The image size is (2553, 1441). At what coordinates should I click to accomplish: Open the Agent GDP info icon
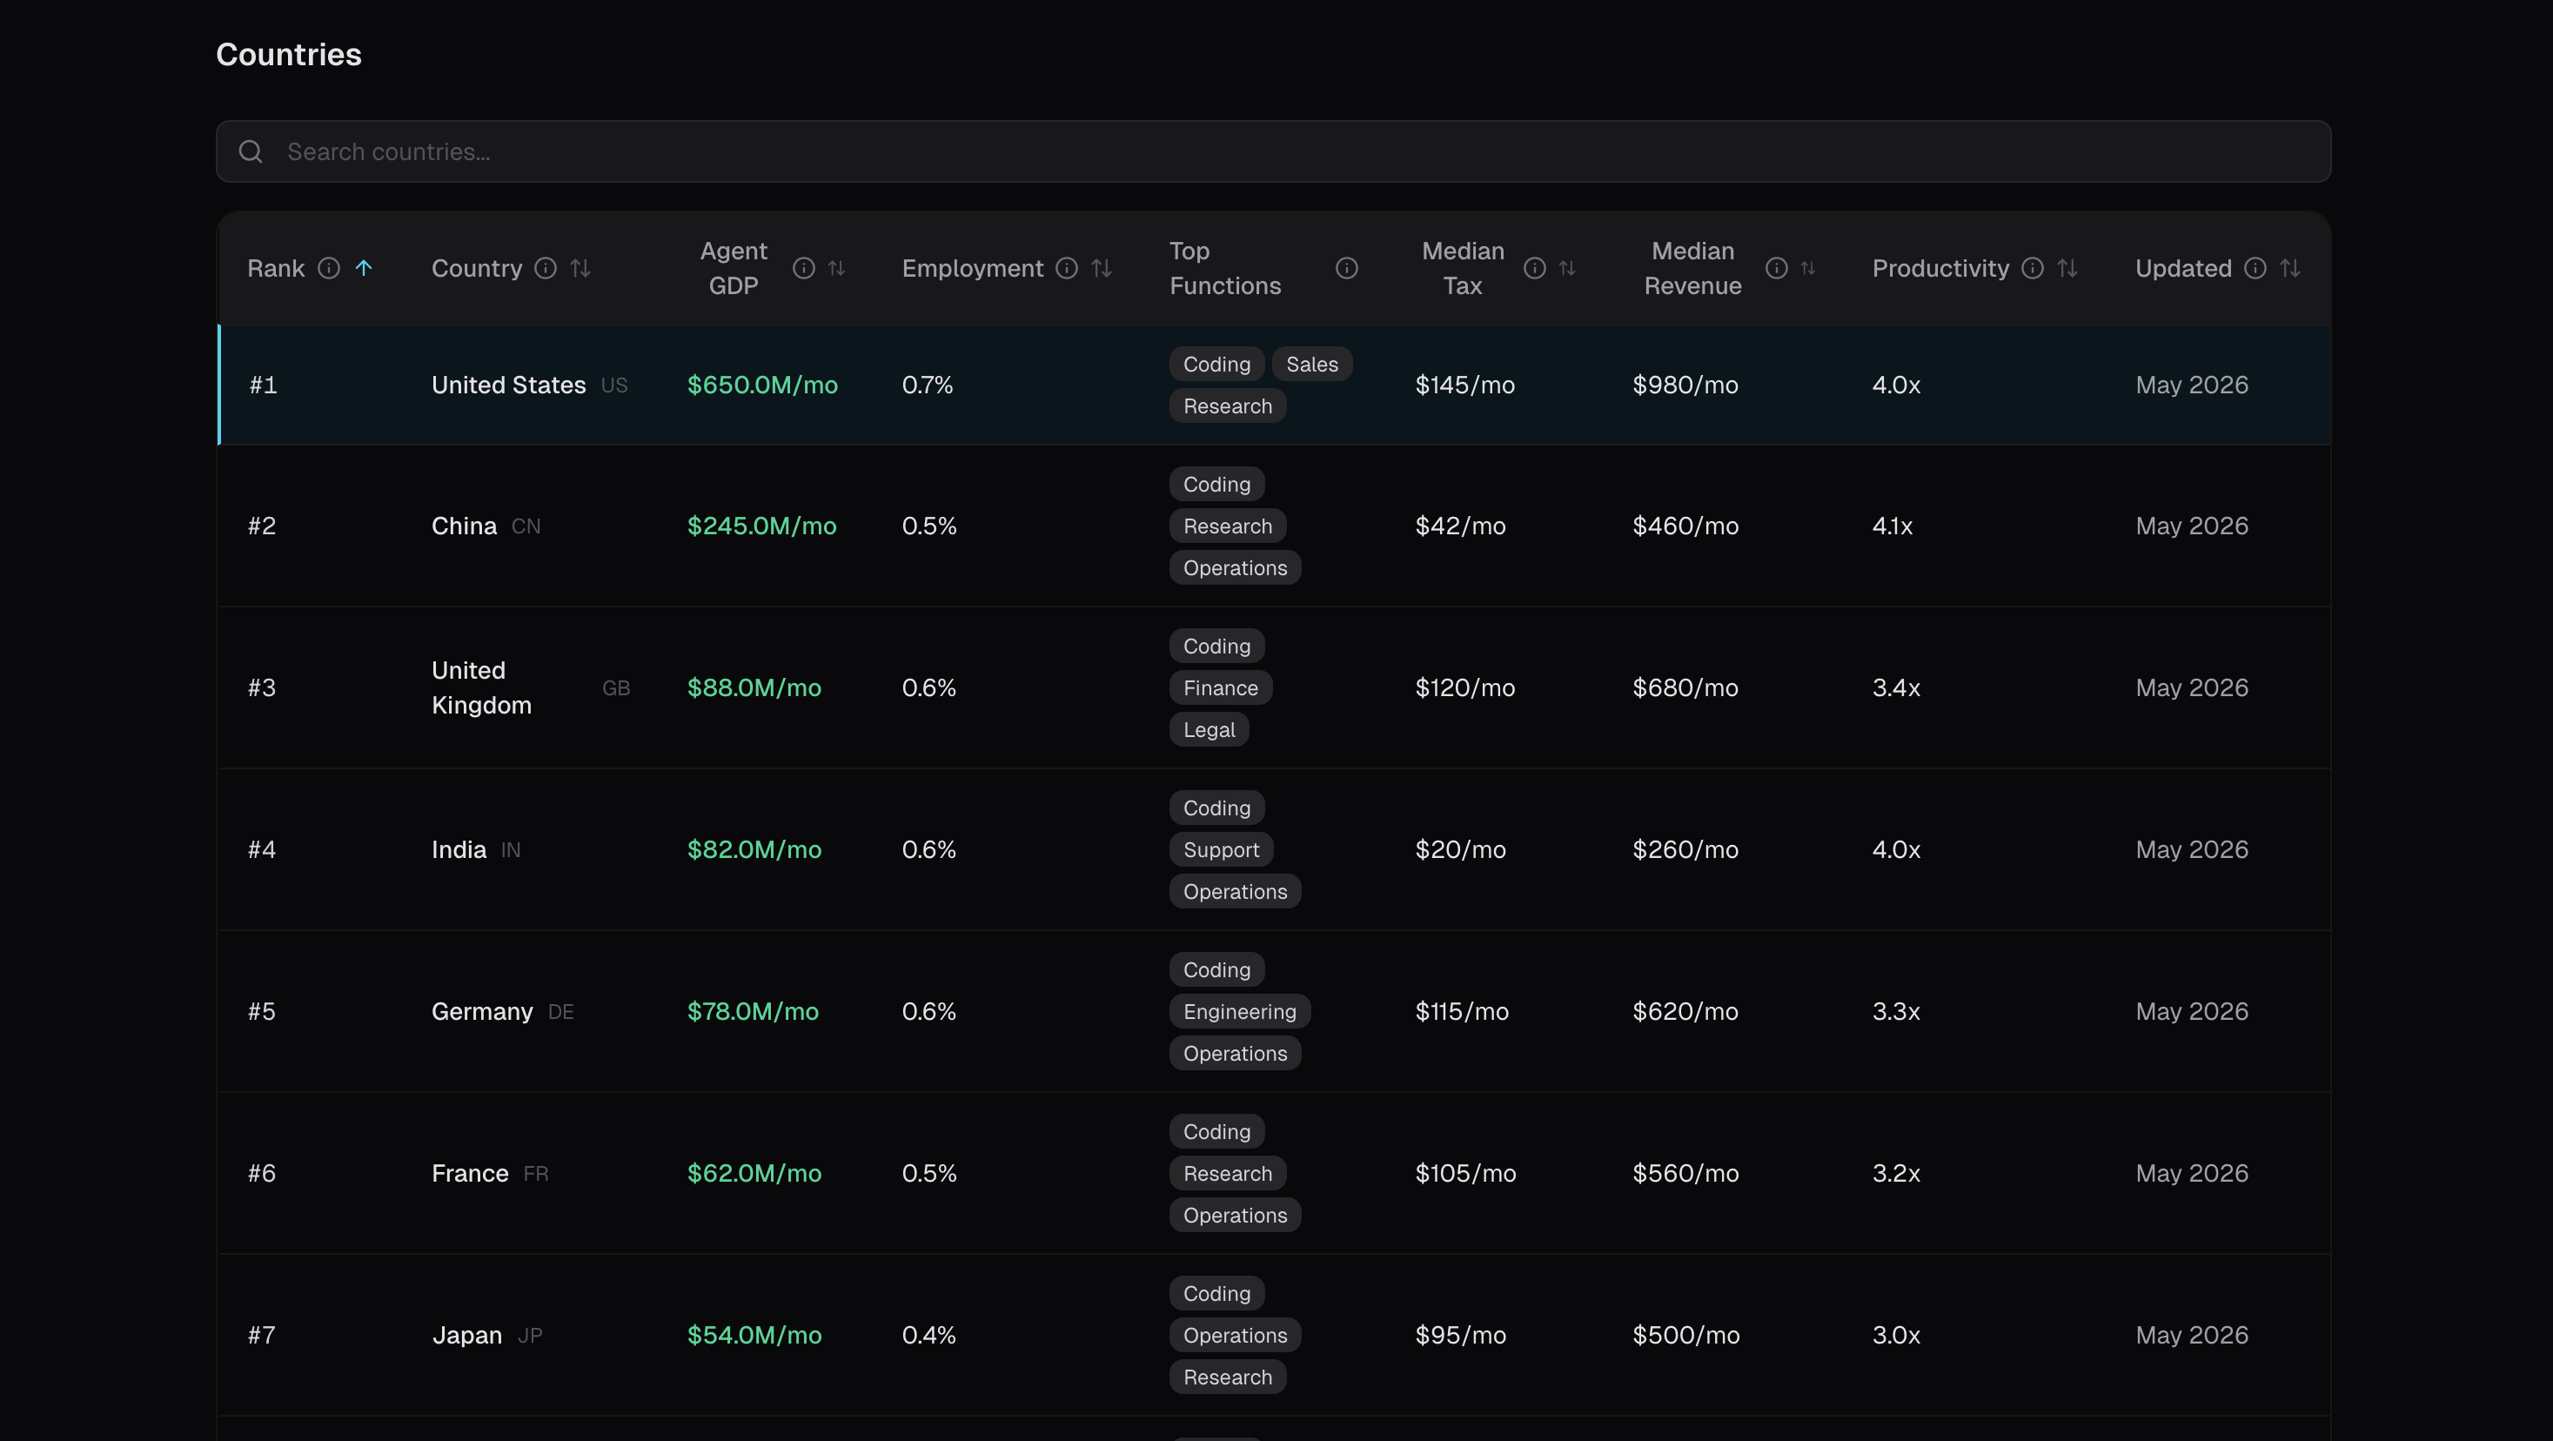804,269
